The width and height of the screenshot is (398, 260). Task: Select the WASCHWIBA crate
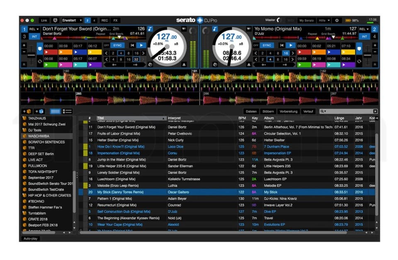[47, 136]
